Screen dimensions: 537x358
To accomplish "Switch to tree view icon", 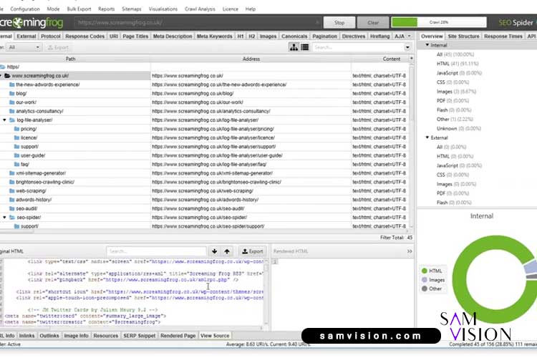I will [294, 47].
